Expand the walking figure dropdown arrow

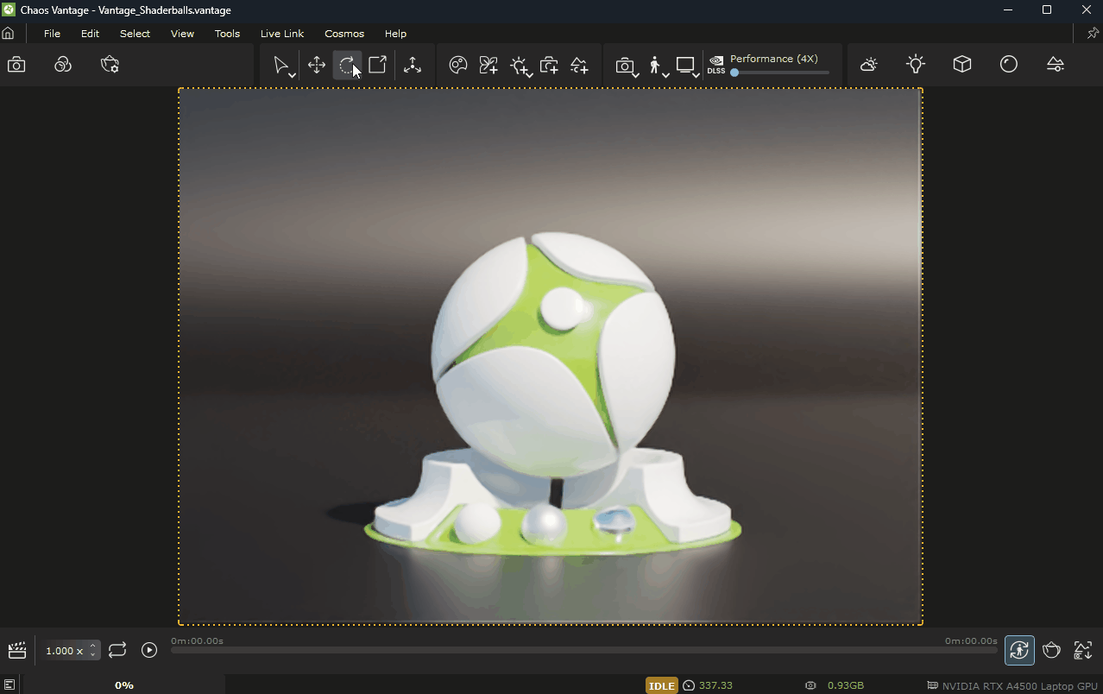[665, 76]
